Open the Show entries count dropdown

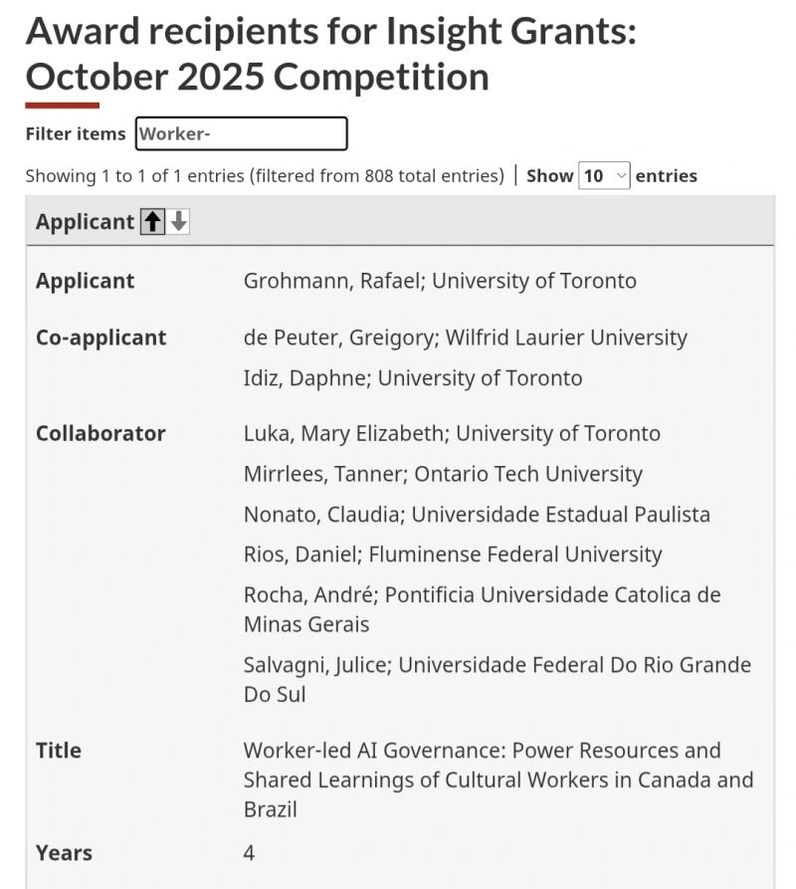pos(604,176)
